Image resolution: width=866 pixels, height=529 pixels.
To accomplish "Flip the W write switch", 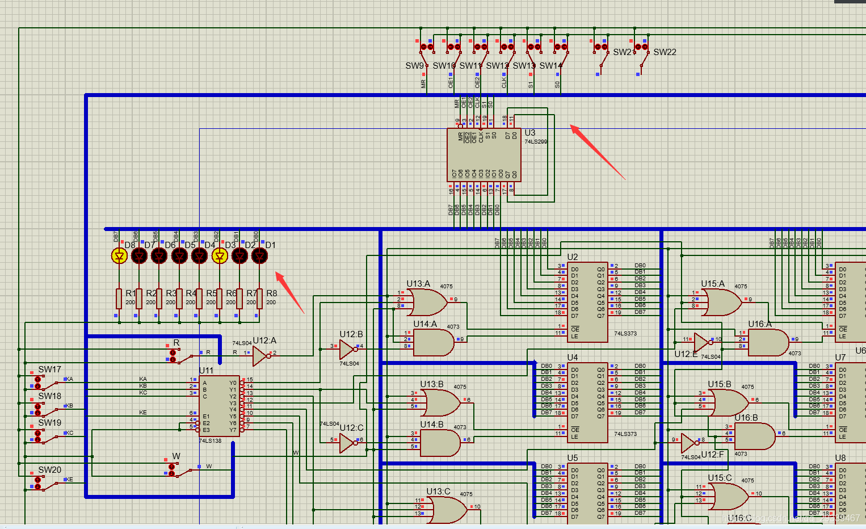I will point(182,469).
